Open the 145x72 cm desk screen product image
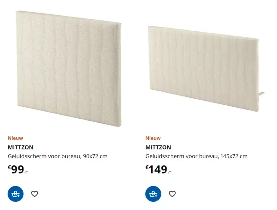277x210 pixels. click(205, 67)
